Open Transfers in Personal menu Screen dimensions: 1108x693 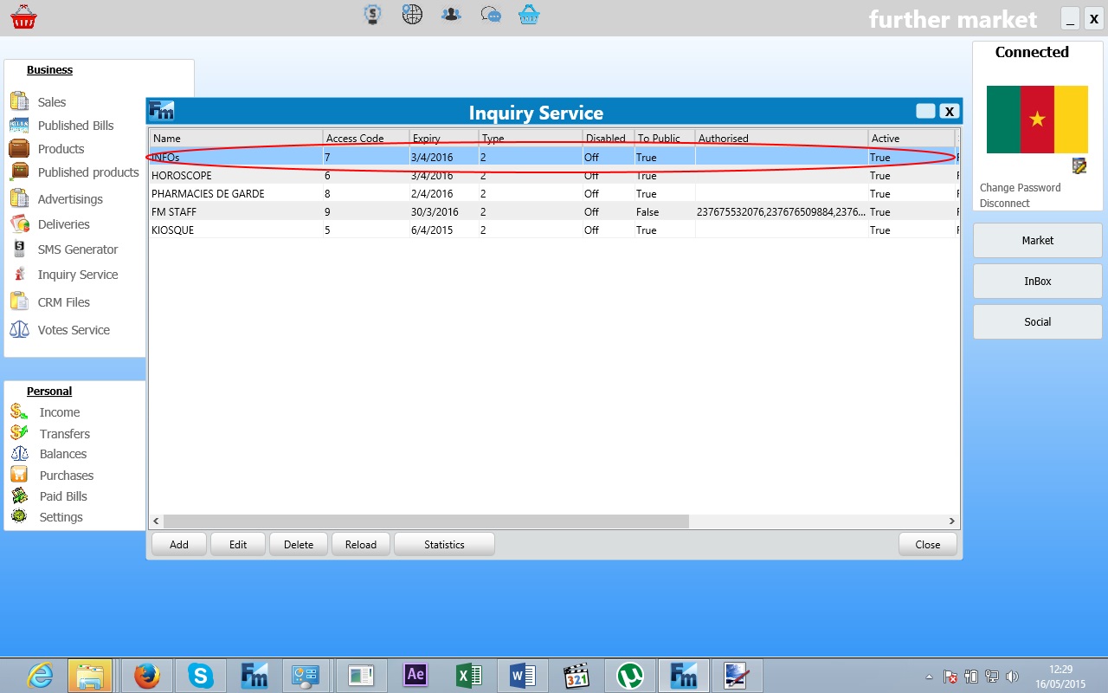pos(65,434)
